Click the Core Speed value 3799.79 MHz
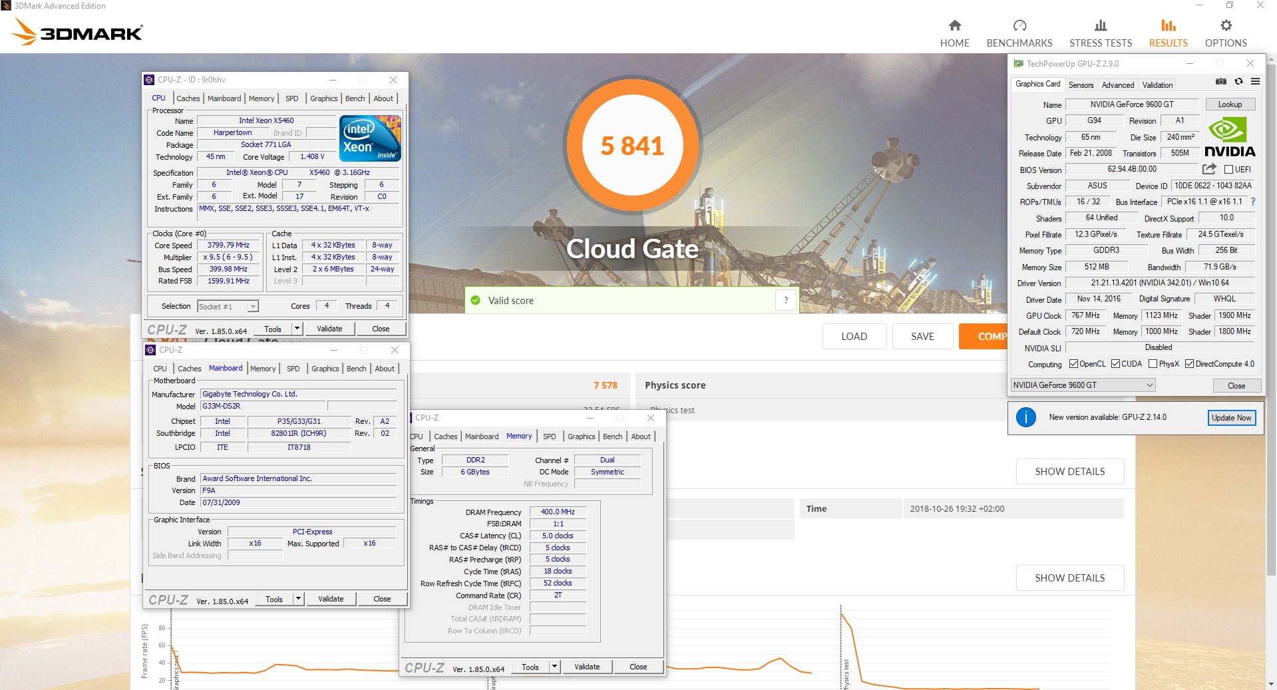This screenshot has width=1277, height=690. (x=228, y=245)
